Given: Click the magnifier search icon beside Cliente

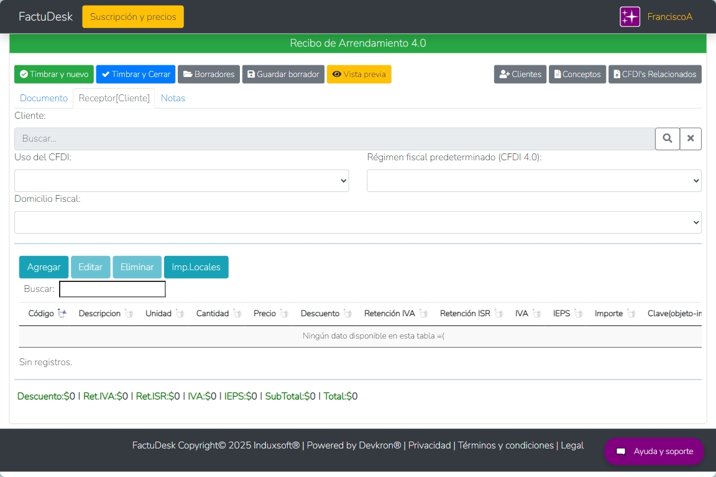Looking at the screenshot, I should pyautogui.click(x=667, y=139).
